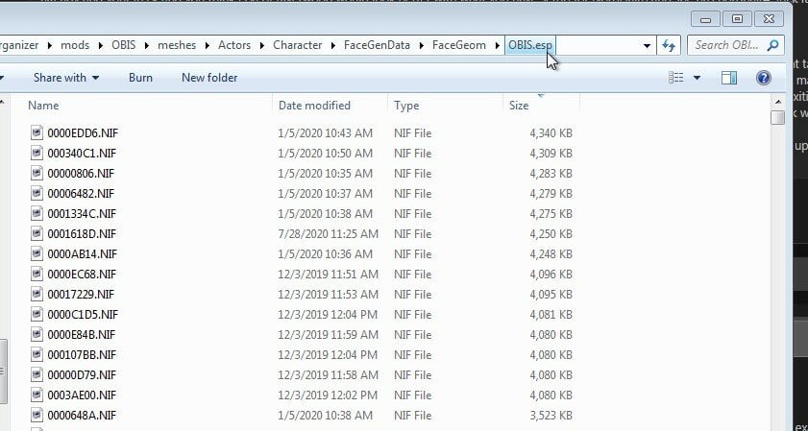Sort files by the Type column
Screen dimensions: 808x431
(406, 106)
